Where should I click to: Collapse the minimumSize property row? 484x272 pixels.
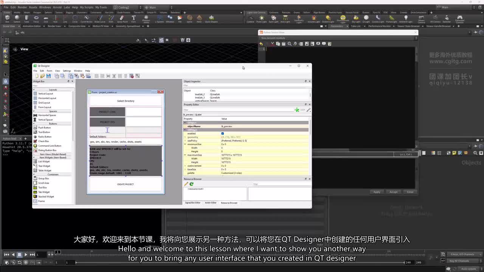coord(185,144)
